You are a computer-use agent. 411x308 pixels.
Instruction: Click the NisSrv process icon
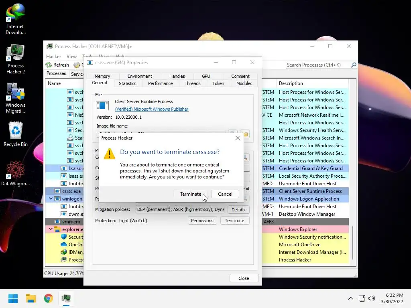70,115
